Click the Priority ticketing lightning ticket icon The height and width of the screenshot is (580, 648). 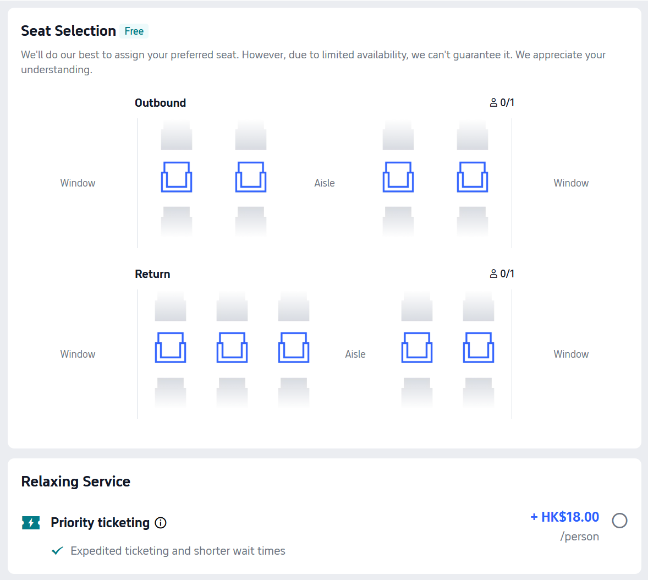click(31, 523)
